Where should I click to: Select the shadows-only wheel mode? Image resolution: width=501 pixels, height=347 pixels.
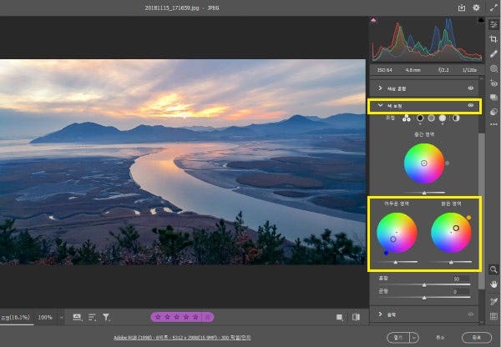point(420,118)
